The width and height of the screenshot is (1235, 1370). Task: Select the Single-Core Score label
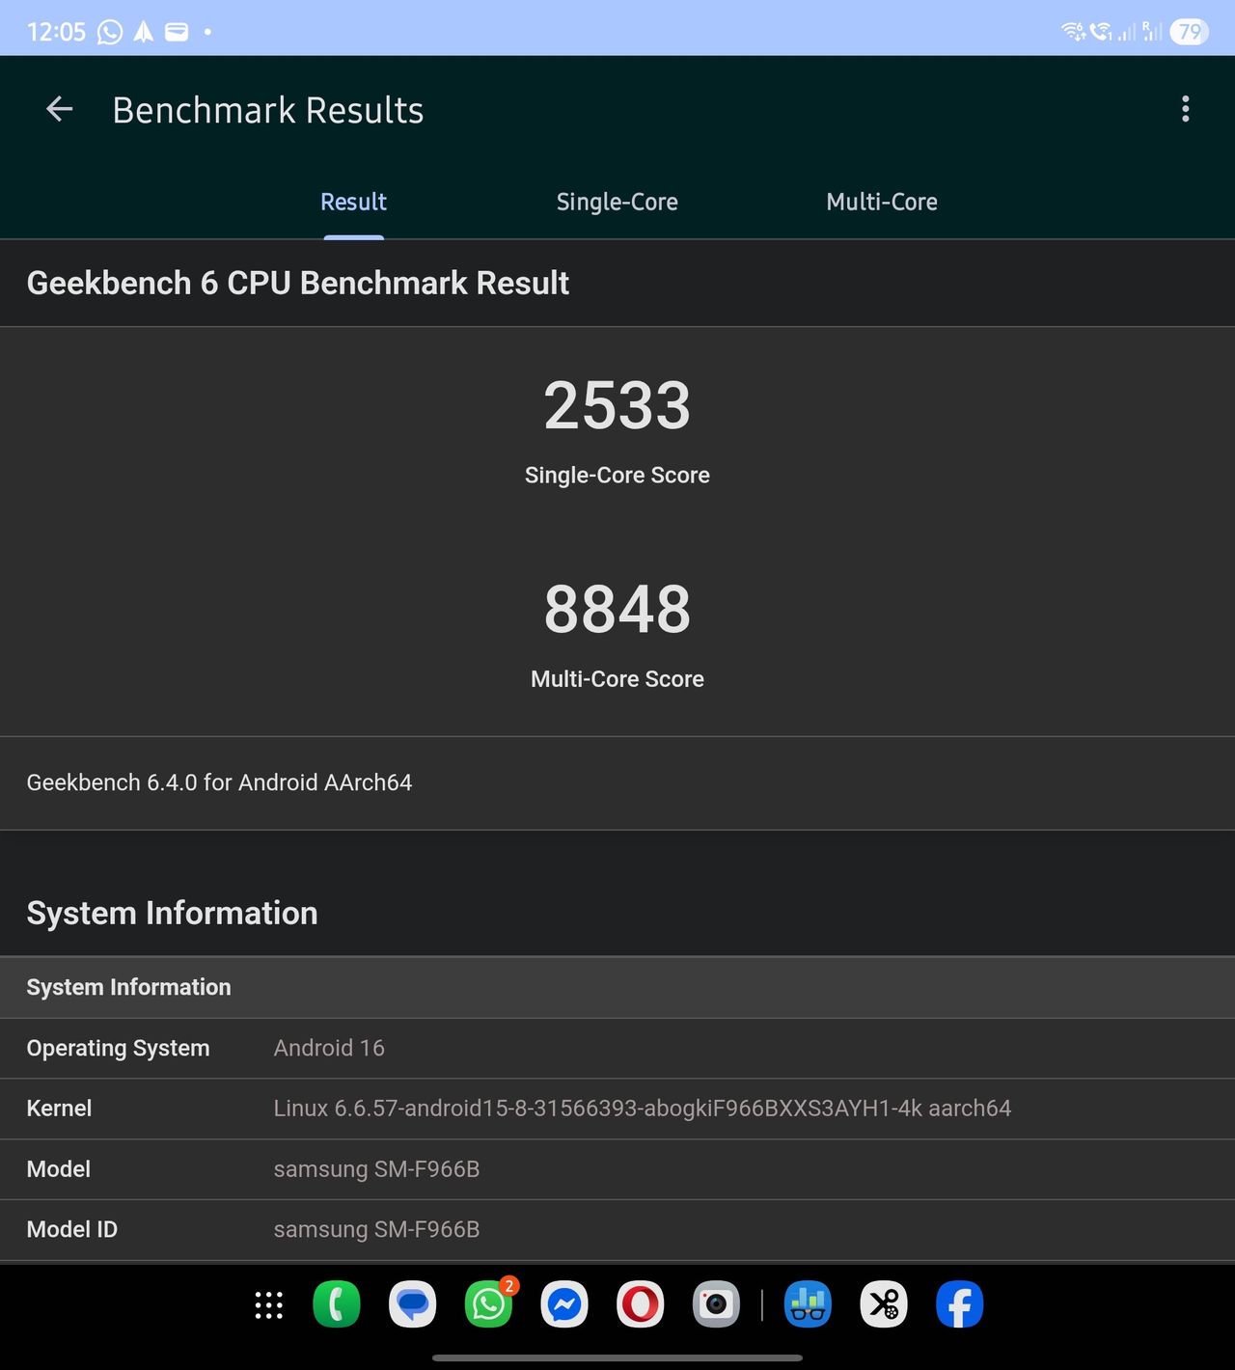[617, 475]
